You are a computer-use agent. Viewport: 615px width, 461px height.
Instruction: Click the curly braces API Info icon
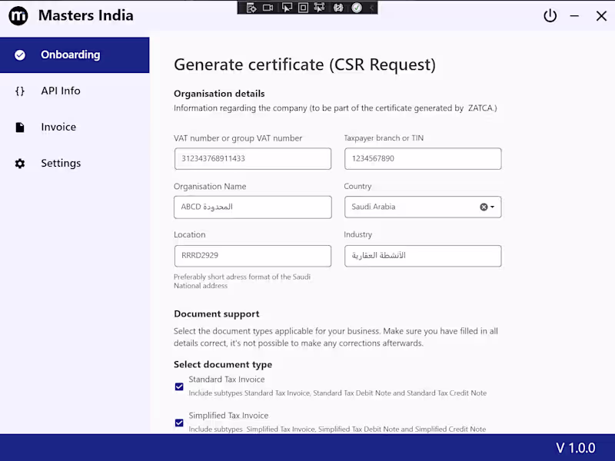click(20, 91)
